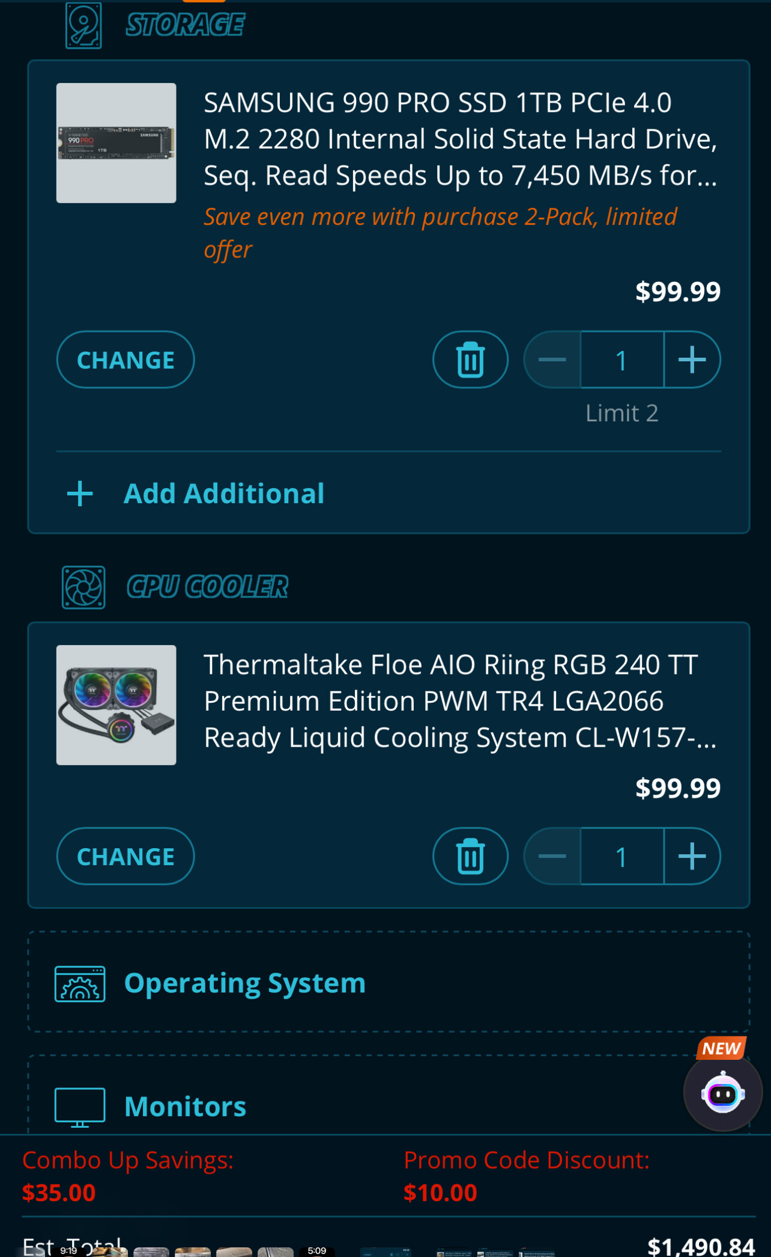Click the CPU Cooler fan icon
The height and width of the screenshot is (1257, 771).
click(x=83, y=587)
